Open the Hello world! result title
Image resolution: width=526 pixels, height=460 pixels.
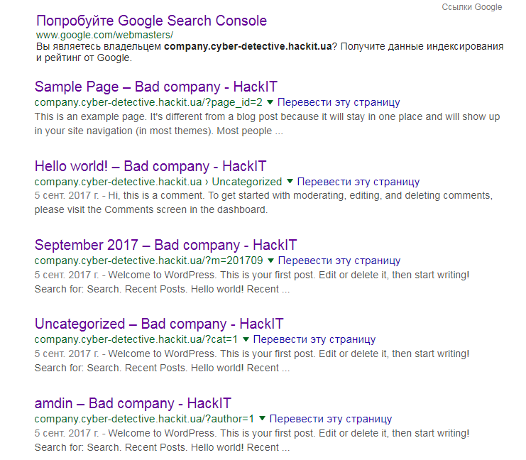(x=150, y=167)
